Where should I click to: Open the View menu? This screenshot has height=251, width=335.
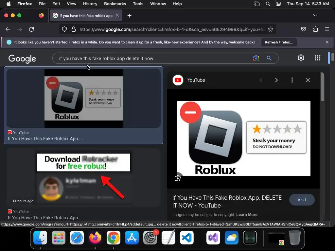[72, 4]
